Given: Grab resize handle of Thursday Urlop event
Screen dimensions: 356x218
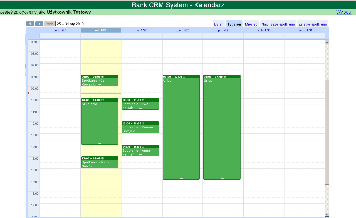Looking at the screenshot, I should (181, 178).
